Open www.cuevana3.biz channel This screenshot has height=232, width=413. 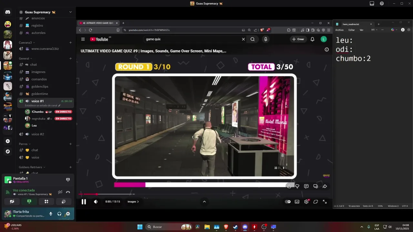click(45, 49)
